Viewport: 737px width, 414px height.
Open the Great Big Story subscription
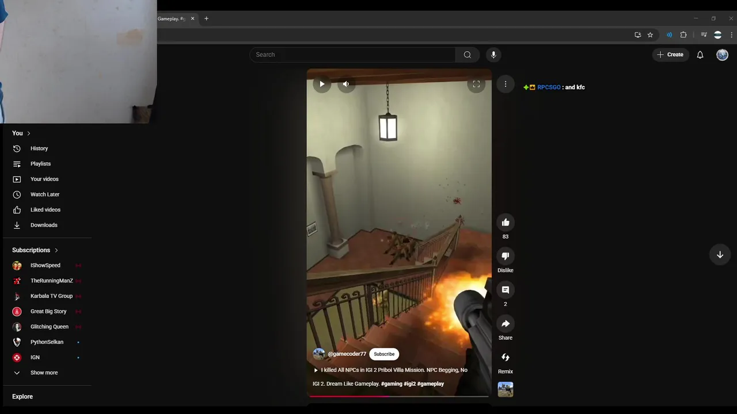coord(47,312)
